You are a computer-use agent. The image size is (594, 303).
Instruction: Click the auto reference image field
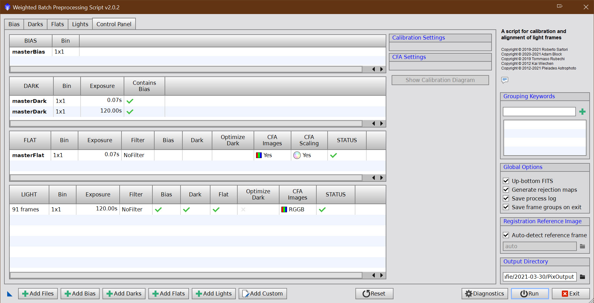point(540,246)
